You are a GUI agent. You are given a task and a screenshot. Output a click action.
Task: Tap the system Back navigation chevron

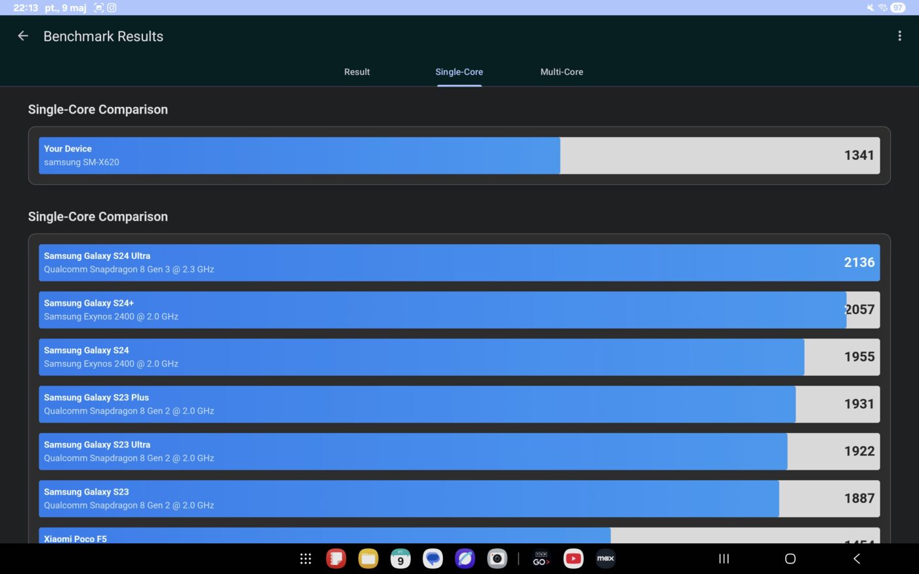[x=857, y=559]
